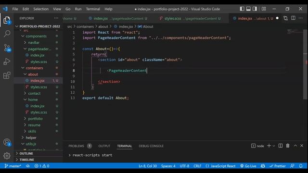The height and width of the screenshot is (173, 308).
Task: Expand the TIMELINE section
Action: (x=27, y=160)
